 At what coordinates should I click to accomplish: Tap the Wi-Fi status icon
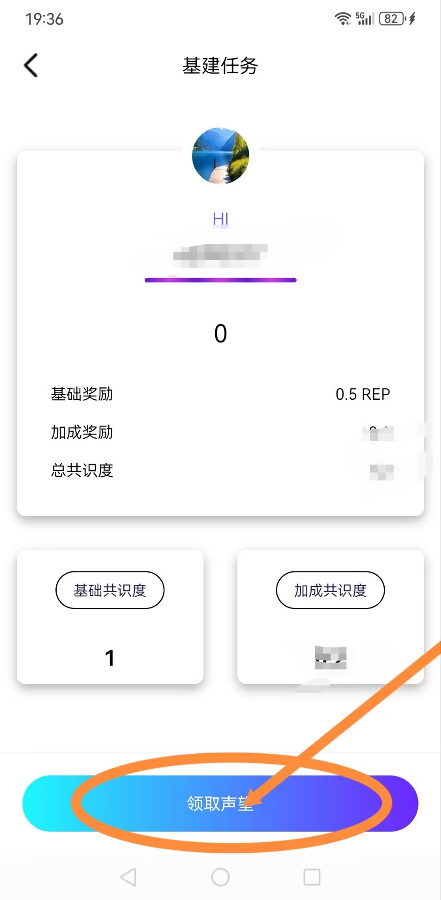[x=343, y=19]
